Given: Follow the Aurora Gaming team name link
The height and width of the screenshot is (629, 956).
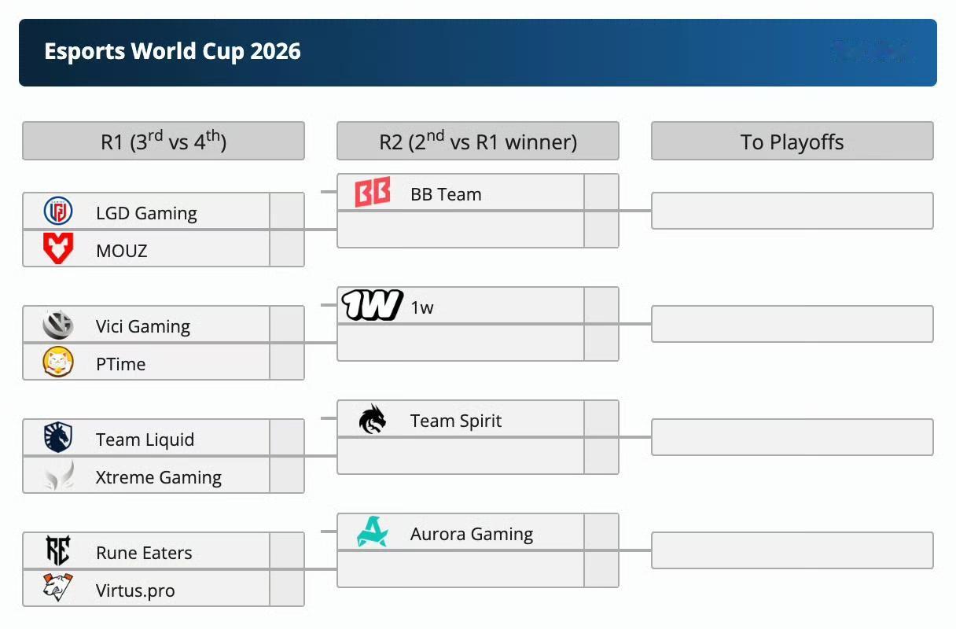Looking at the screenshot, I should click(x=472, y=535).
